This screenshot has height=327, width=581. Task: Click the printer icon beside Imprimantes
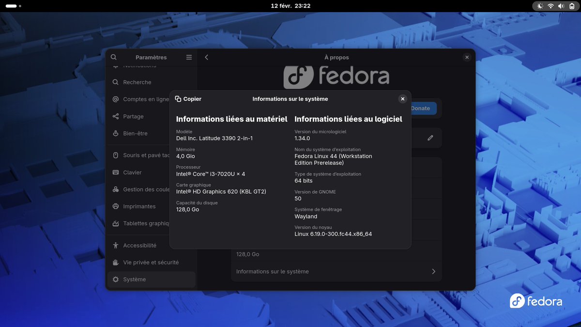[116, 206]
